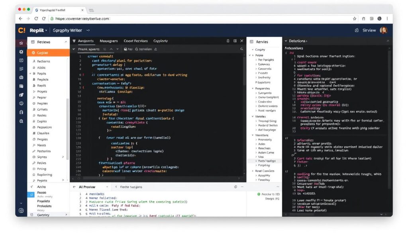Bookmark this page with the star icon
Viewport: 408px width, 233px height.
pos(354,19)
